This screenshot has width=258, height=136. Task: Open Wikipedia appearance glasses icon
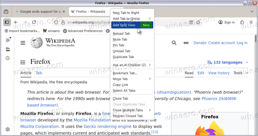[186, 43]
